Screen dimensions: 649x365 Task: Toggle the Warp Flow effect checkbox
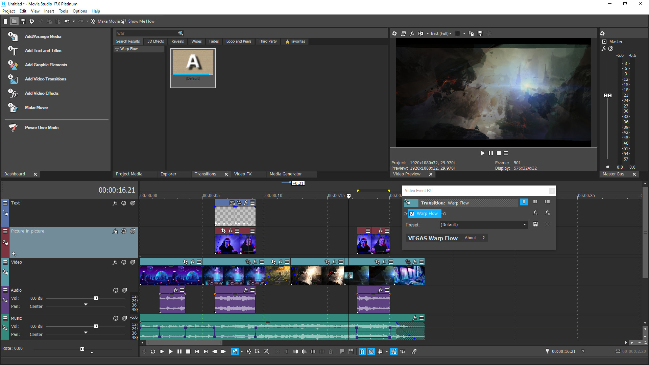click(411, 214)
